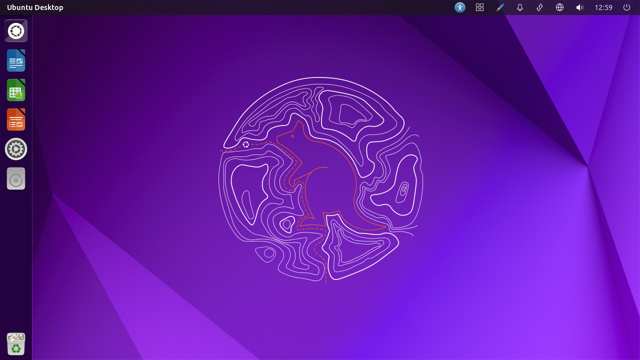640x360 pixels.
Task: Toggle notifications via the bell icon
Action: (x=519, y=7)
